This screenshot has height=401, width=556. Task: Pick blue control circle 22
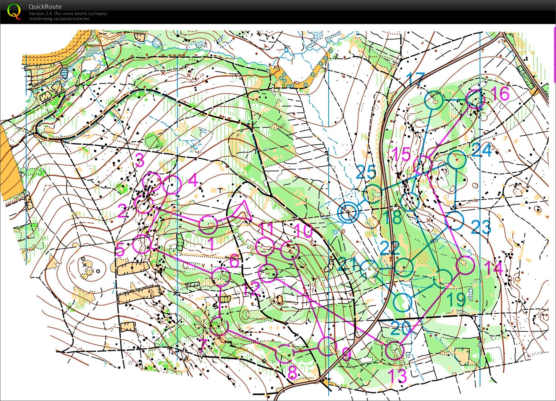click(x=404, y=267)
